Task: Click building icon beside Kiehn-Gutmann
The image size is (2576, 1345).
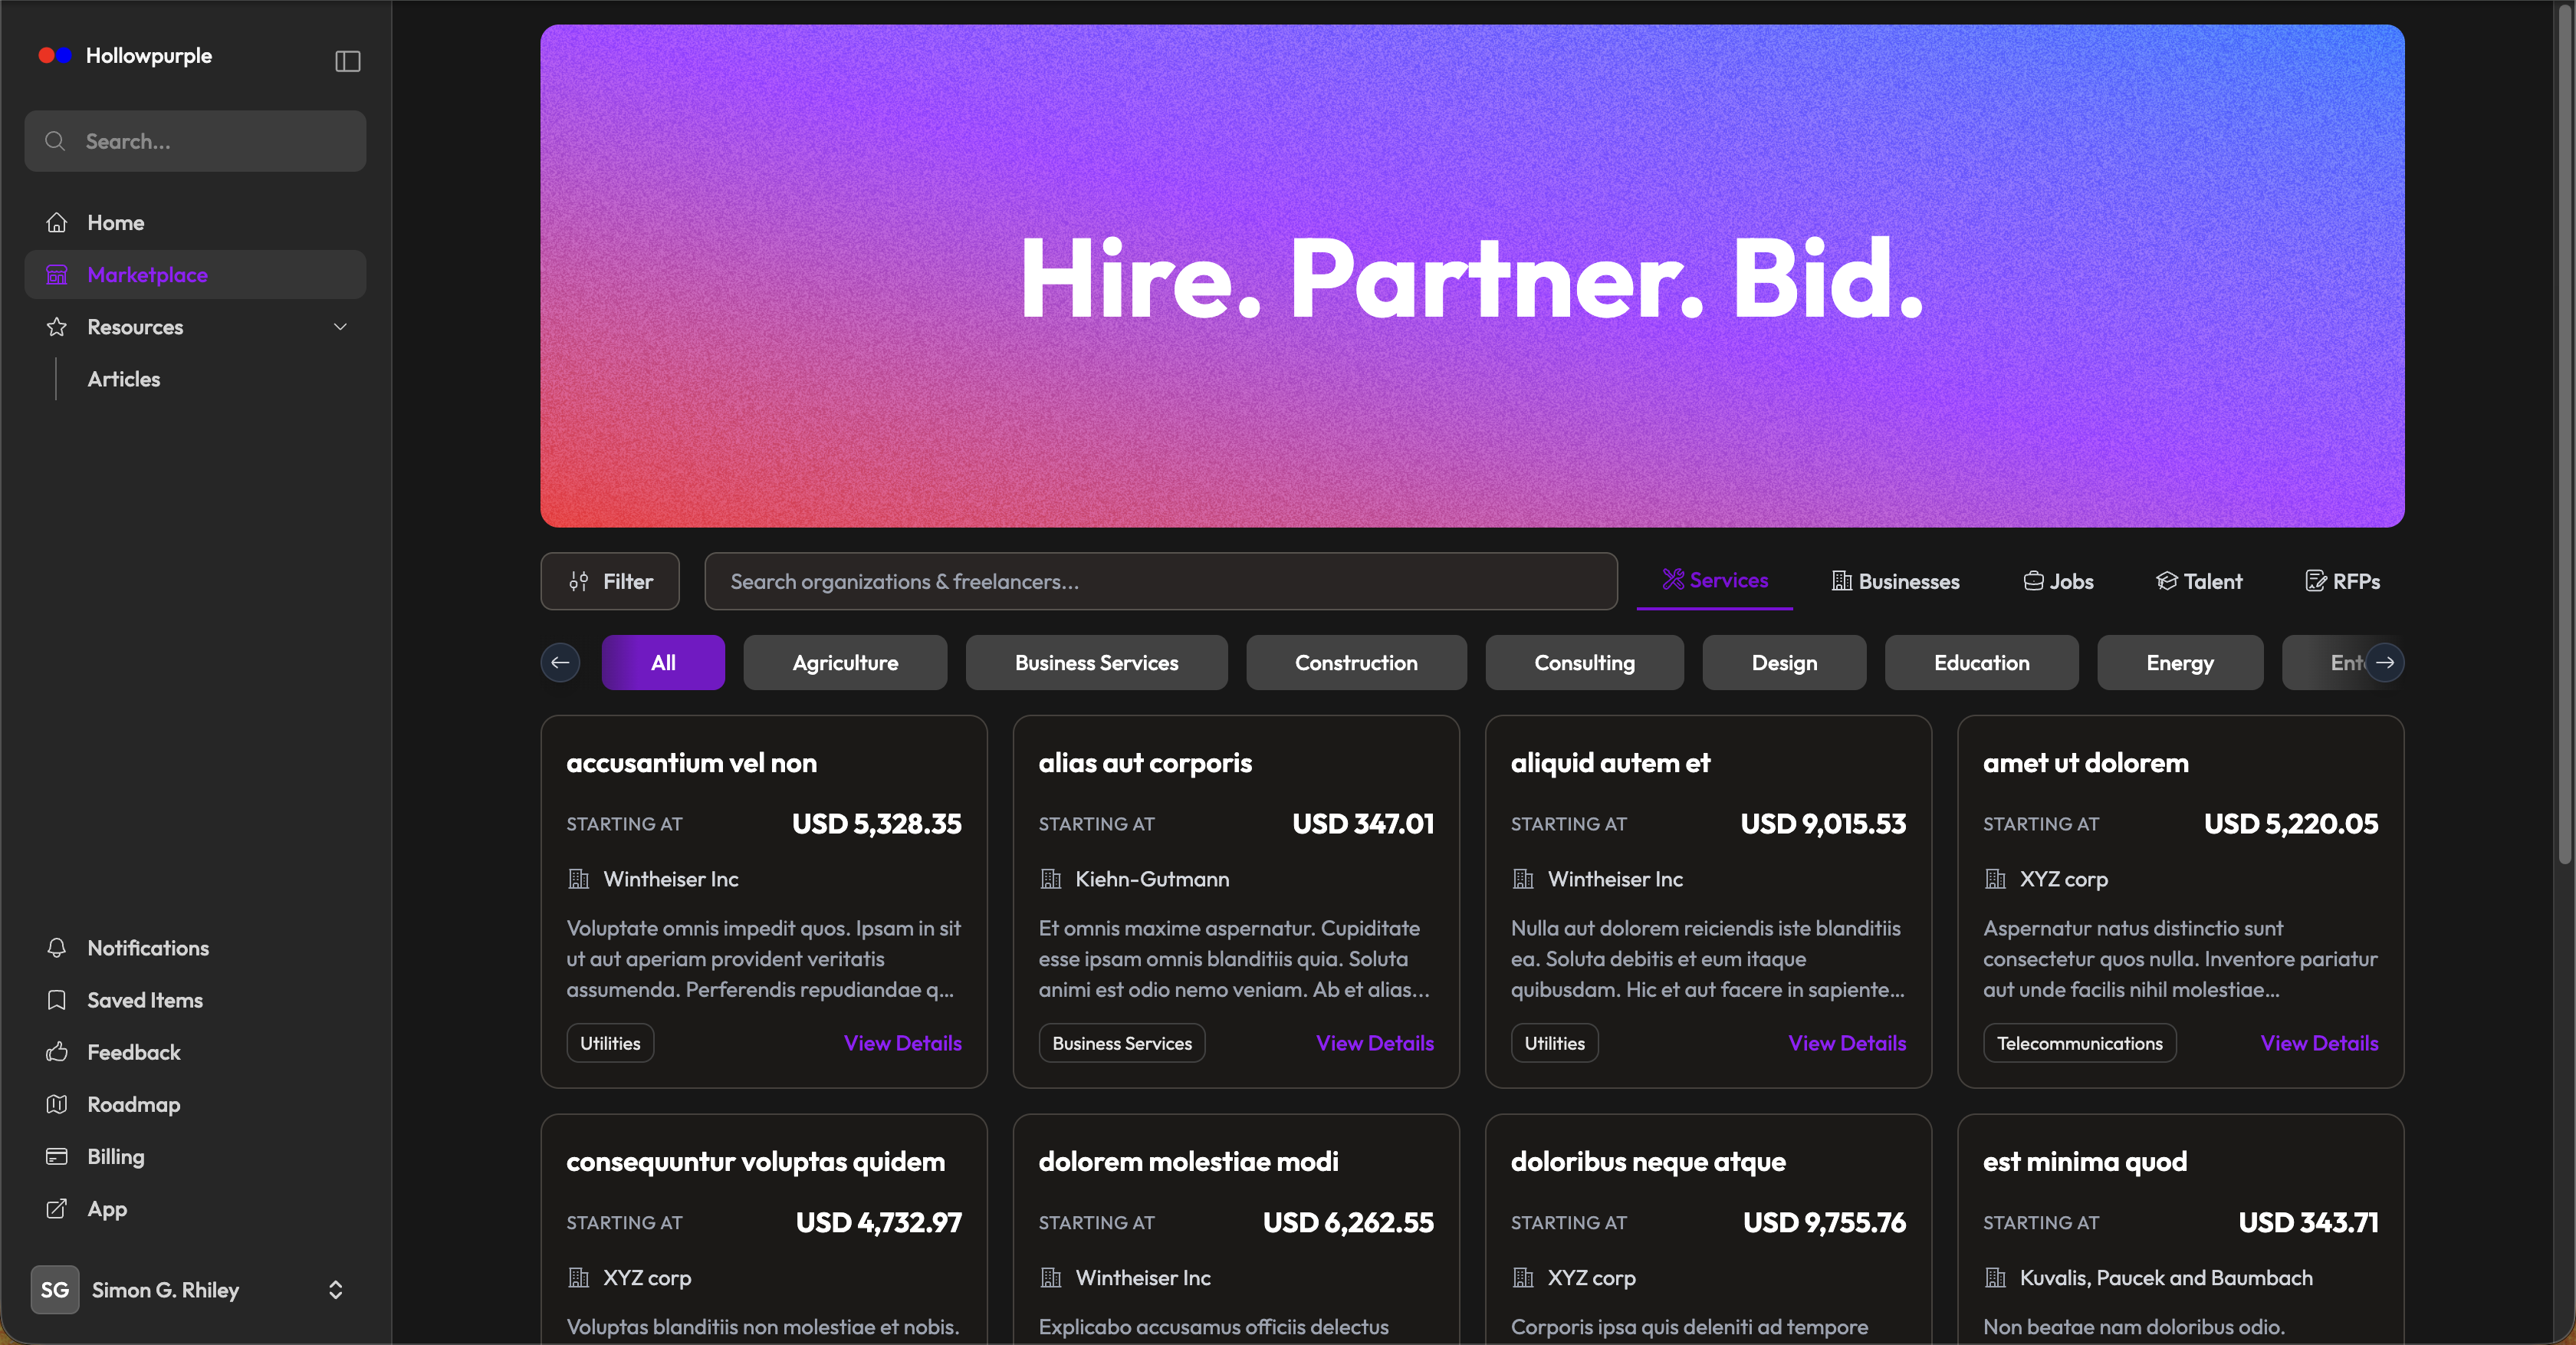Action: 1050,879
